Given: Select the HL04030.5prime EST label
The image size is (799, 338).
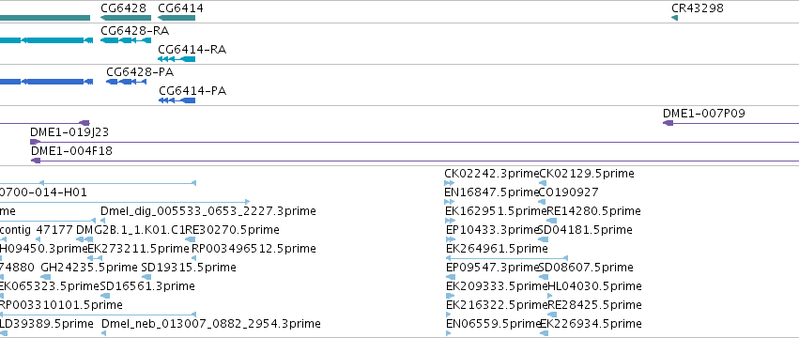Looking at the screenshot, I should coord(594,286).
